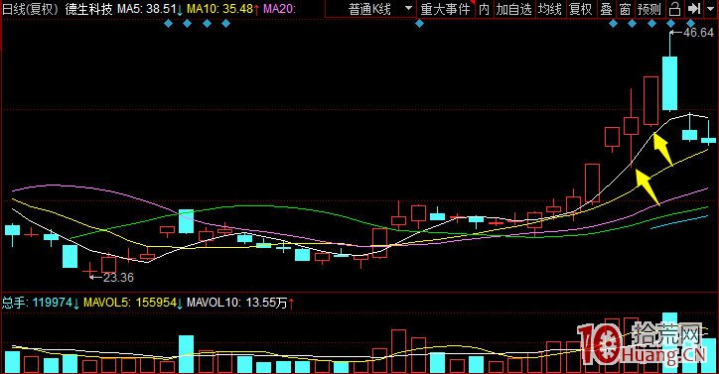Click the MAVOL5: 155954 label
Image resolution: width=719 pixels, height=374 pixels.
pyautogui.click(x=132, y=303)
